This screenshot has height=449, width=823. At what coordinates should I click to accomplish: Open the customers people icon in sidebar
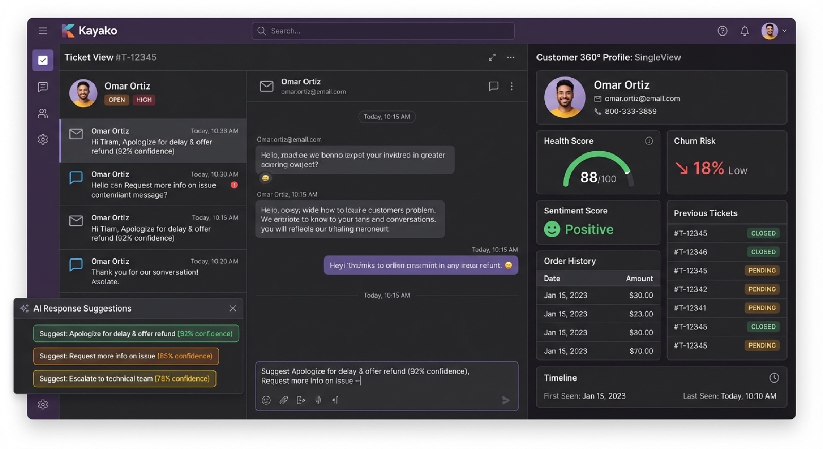tap(43, 113)
